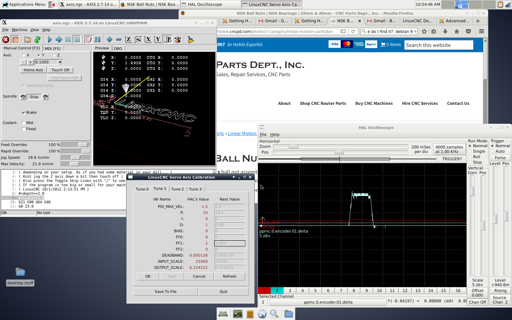Set oscilloscope Run Mode to Stop

click(x=470, y=162)
